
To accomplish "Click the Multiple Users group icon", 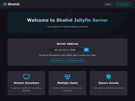I will tap(67, 77).
